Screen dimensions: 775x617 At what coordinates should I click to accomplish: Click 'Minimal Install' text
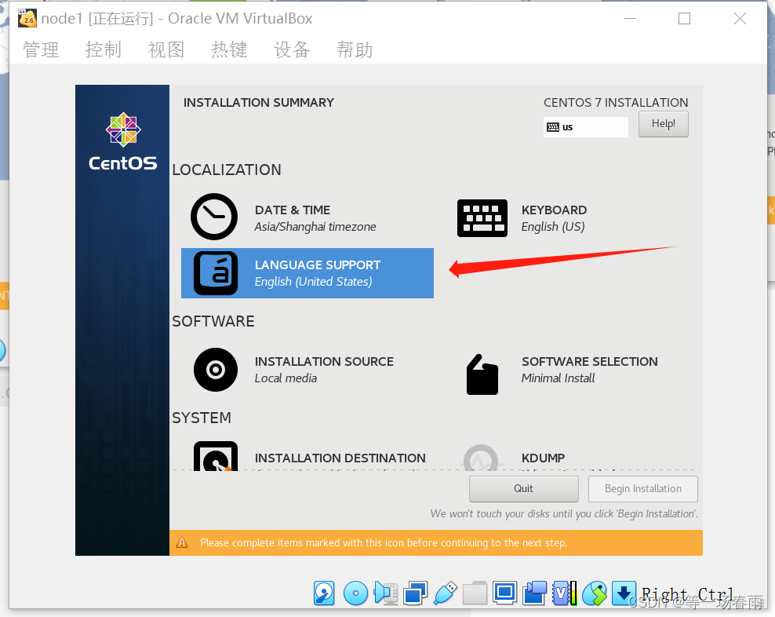pyautogui.click(x=558, y=378)
